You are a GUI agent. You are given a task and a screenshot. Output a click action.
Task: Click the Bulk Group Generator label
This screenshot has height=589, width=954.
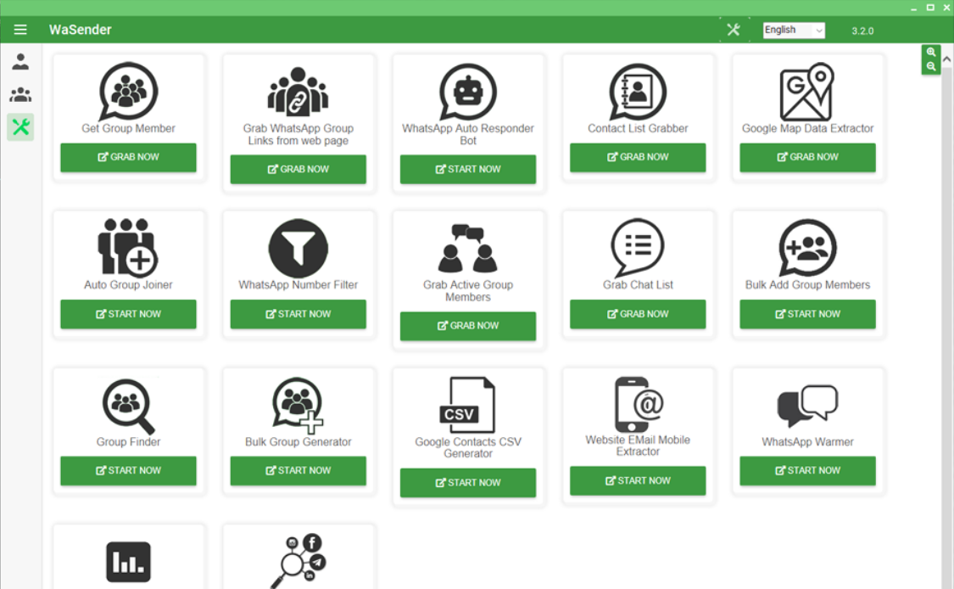point(298,442)
